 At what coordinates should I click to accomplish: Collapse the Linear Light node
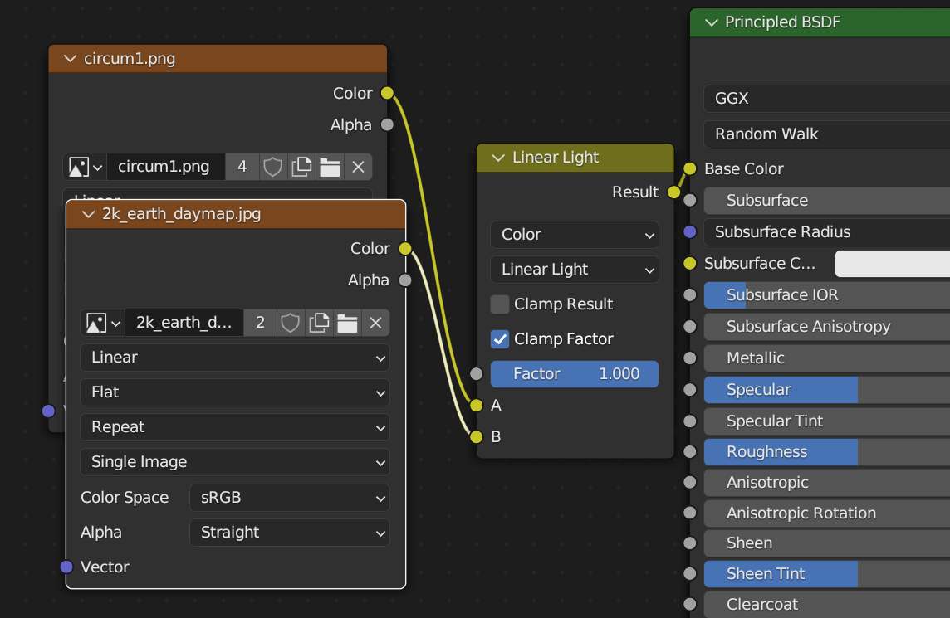[x=498, y=158]
